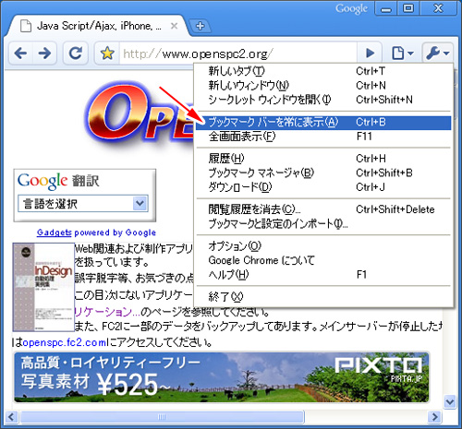Open 履歴 from the menu
462x429 pixels.
(x=323, y=159)
